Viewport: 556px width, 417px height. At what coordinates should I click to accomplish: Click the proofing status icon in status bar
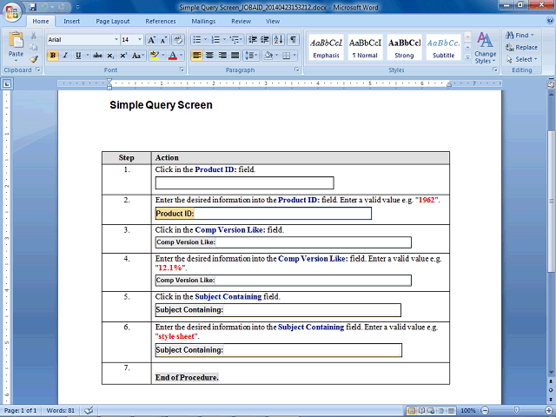coord(89,410)
